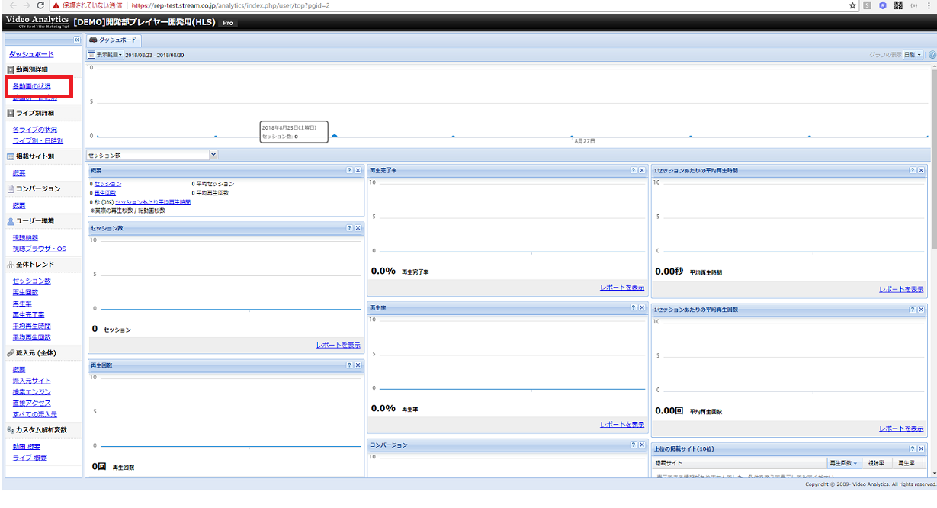The image size is (937, 508).
Task: Open the 日別 graph display dropdown
Action: coord(913,55)
